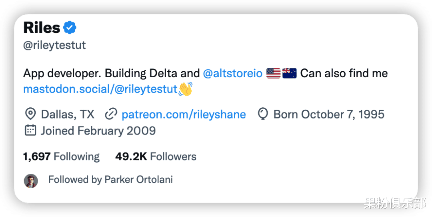Open the @altstoreio mention link

coord(232,73)
